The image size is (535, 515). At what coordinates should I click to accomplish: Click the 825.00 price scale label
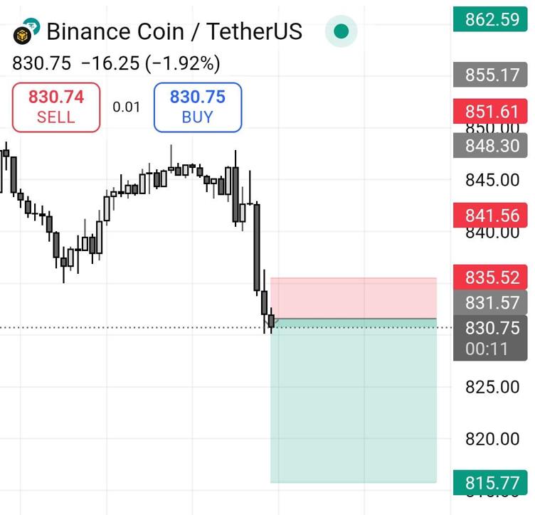492,387
